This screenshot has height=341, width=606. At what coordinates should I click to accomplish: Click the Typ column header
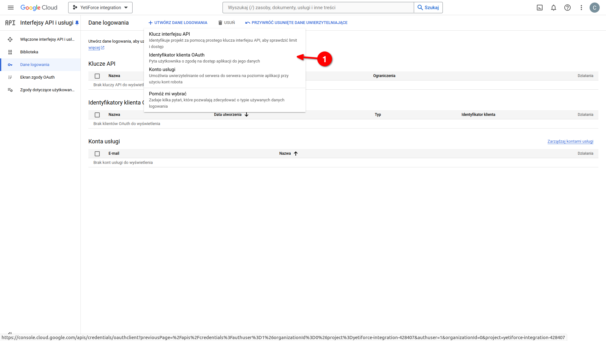(x=378, y=115)
